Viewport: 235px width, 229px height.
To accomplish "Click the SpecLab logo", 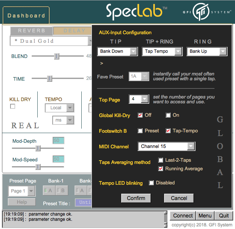I will 137,12.
